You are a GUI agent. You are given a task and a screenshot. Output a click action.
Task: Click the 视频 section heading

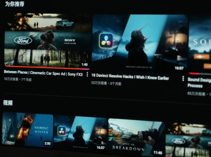[8, 103]
